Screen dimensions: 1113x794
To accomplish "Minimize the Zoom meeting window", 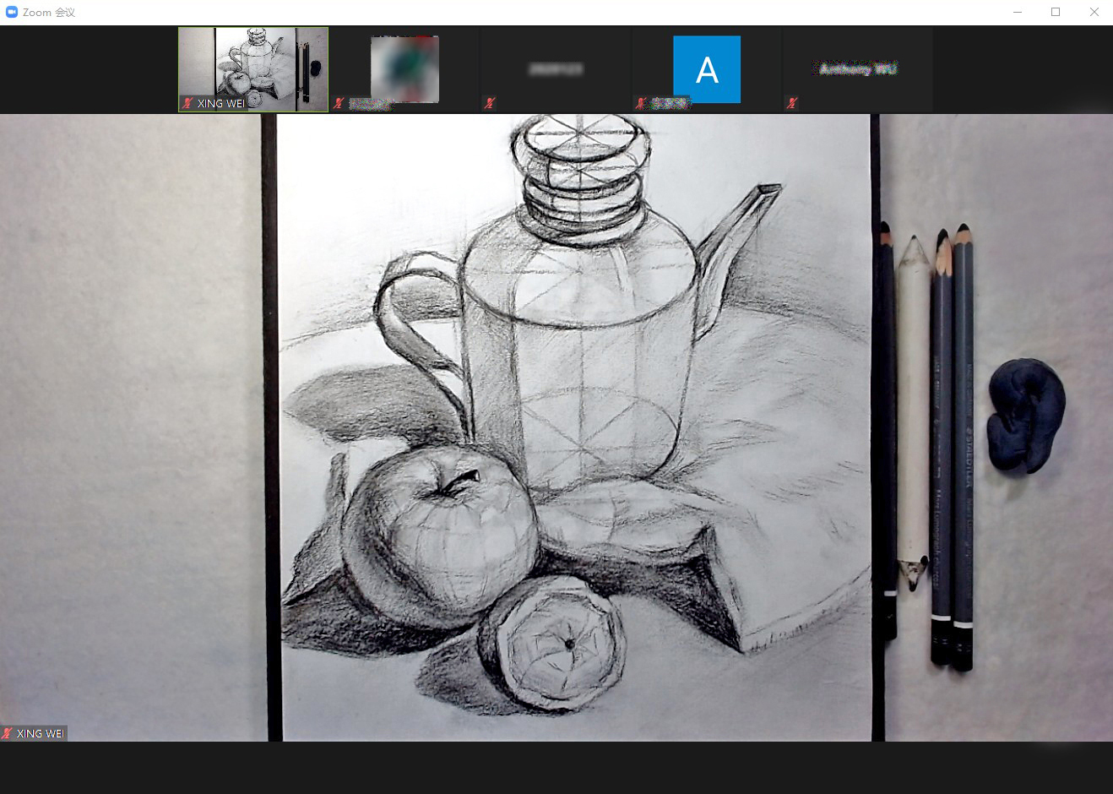I will [x=1018, y=12].
